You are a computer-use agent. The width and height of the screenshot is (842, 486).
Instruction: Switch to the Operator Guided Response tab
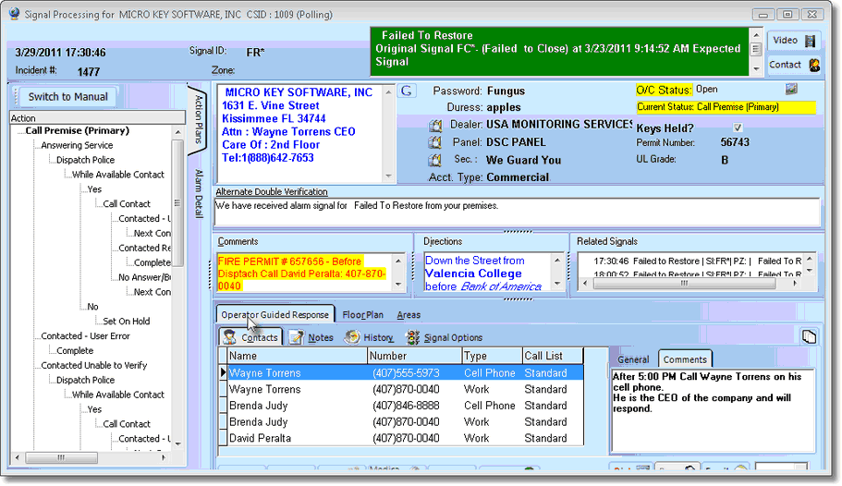[275, 315]
